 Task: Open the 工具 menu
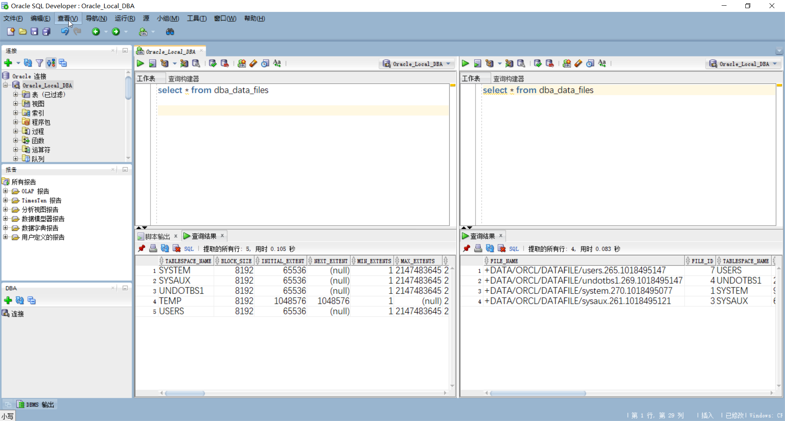click(197, 18)
